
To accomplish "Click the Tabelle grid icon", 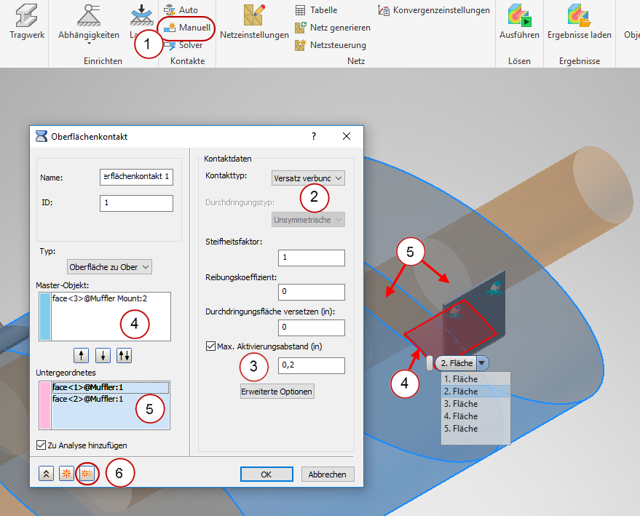I will pyautogui.click(x=300, y=10).
